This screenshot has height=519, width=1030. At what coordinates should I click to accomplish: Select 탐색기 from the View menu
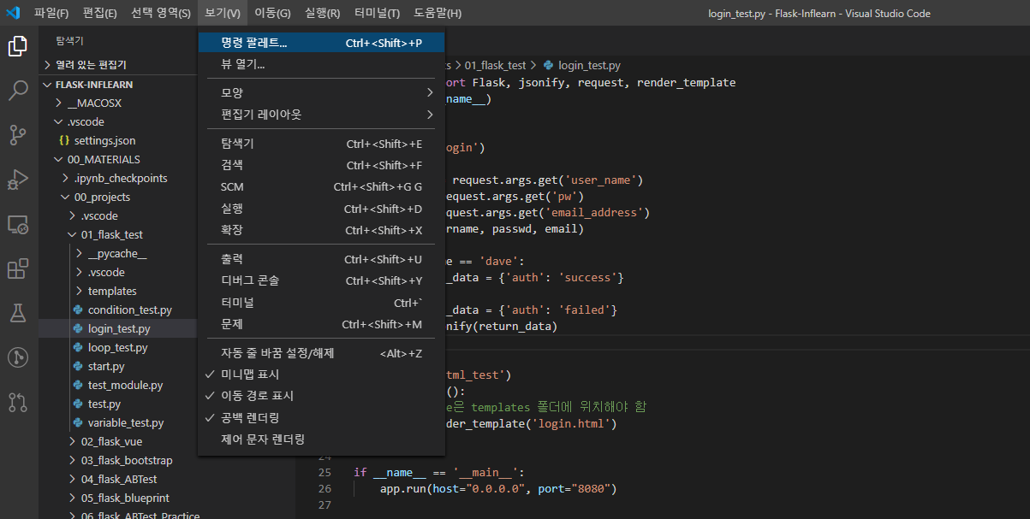pos(321,144)
